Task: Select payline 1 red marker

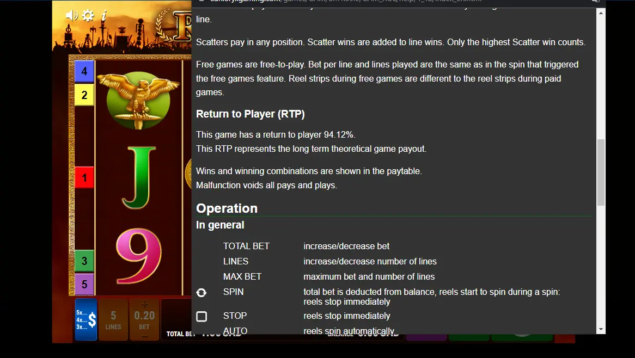Action: tap(84, 177)
